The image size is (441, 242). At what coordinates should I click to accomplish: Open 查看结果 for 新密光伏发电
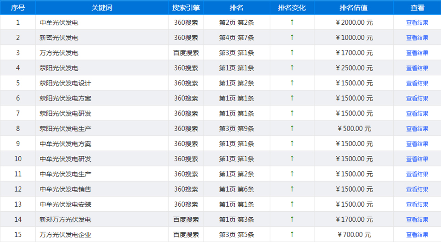click(417, 38)
